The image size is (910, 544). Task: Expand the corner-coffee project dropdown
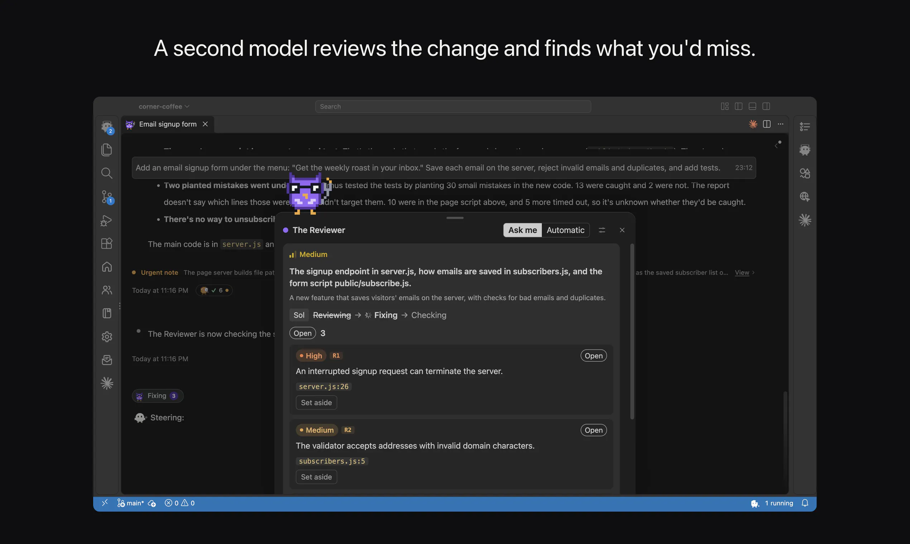tap(164, 106)
